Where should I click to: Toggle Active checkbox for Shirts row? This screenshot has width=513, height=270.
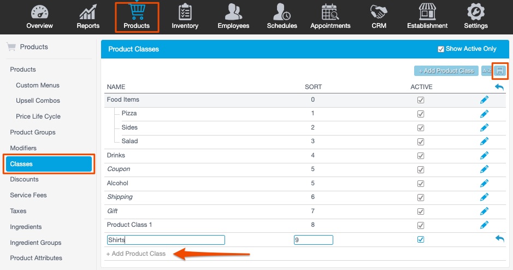click(421, 239)
